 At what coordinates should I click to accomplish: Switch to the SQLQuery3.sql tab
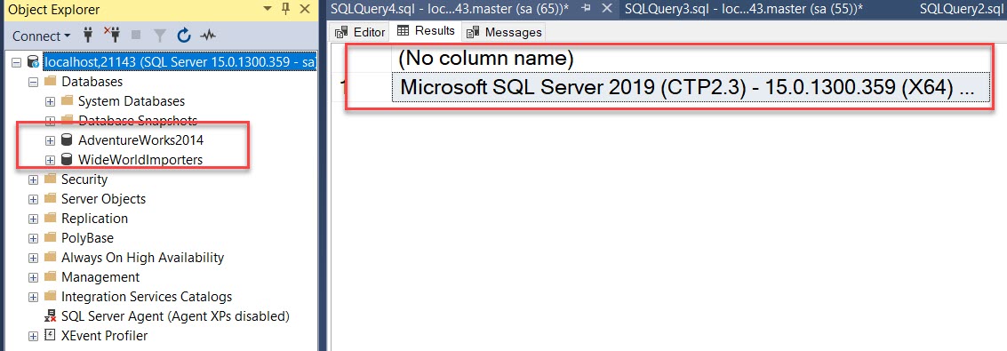point(743,8)
